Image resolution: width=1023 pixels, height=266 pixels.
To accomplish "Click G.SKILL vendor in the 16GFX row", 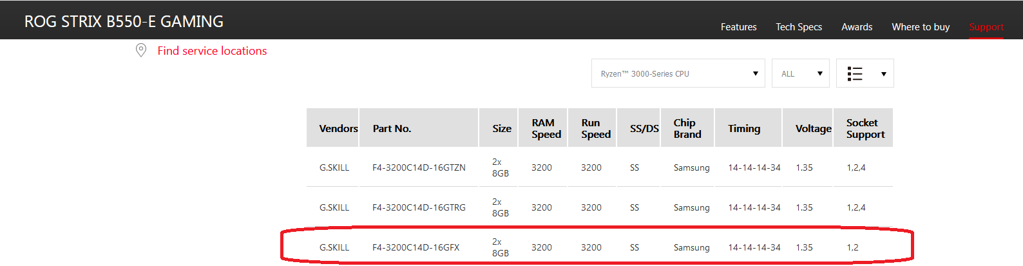I will click(334, 247).
